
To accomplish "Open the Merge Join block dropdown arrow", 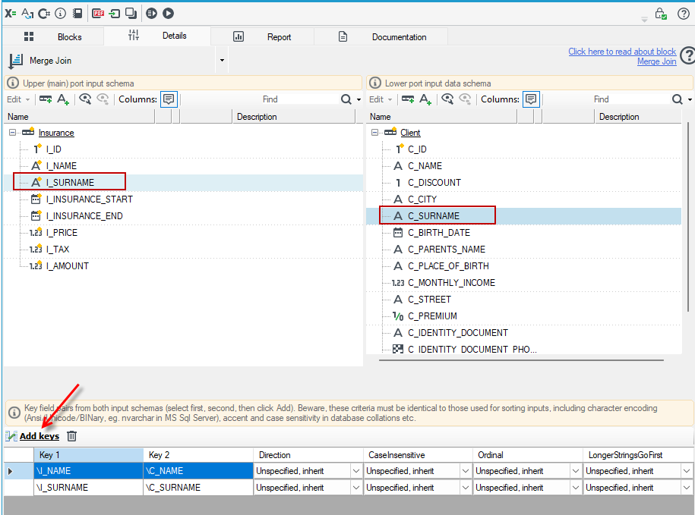I will click(x=222, y=61).
